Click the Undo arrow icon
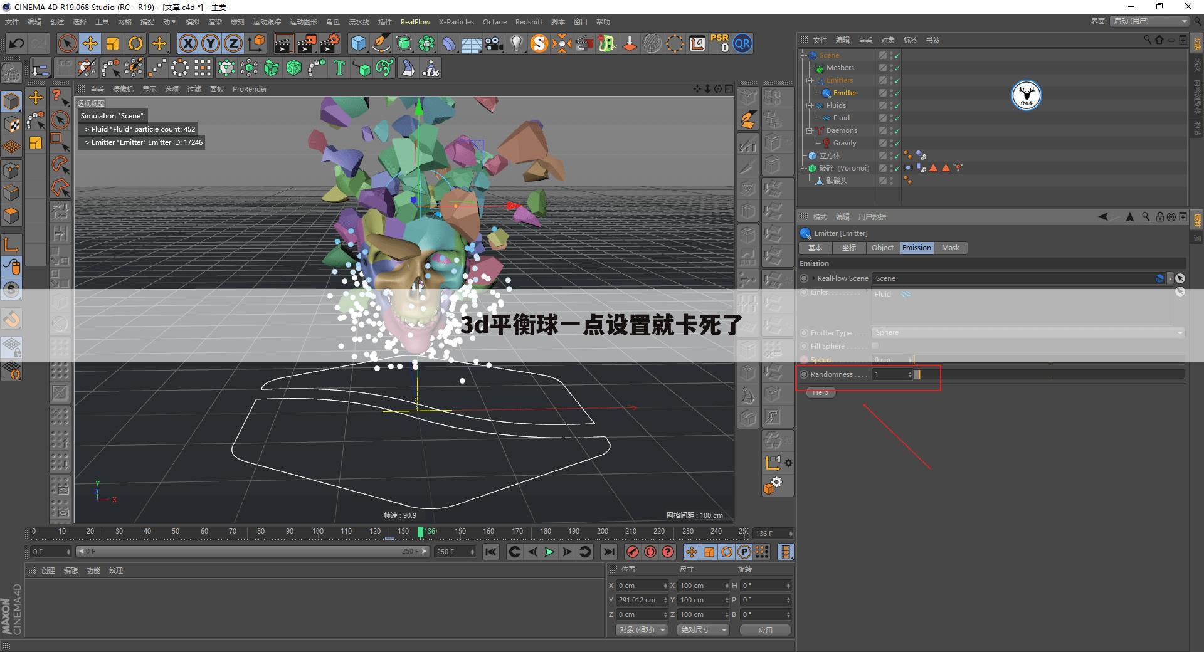 click(x=16, y=43)
